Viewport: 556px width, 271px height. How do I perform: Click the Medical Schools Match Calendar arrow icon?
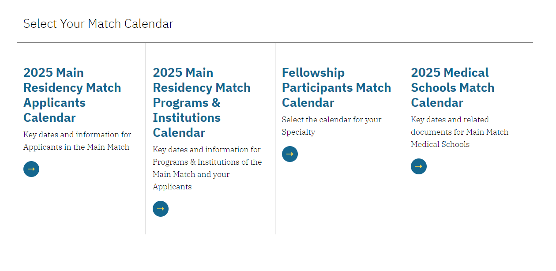pyautogui.click(x=419, y=166)
